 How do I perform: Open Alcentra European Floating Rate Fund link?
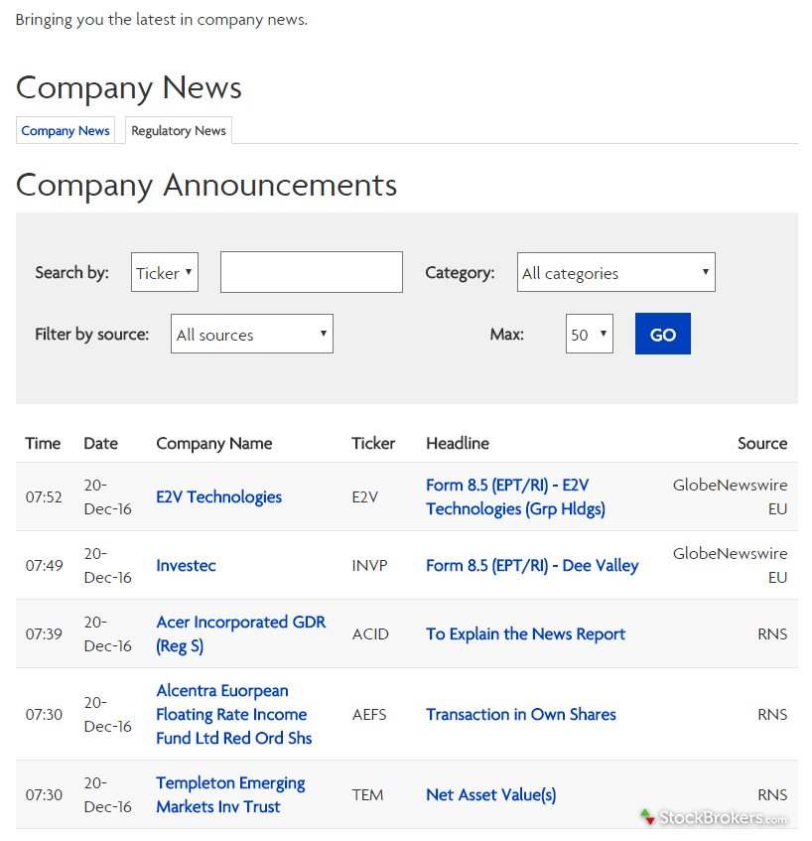coord(233,714)
